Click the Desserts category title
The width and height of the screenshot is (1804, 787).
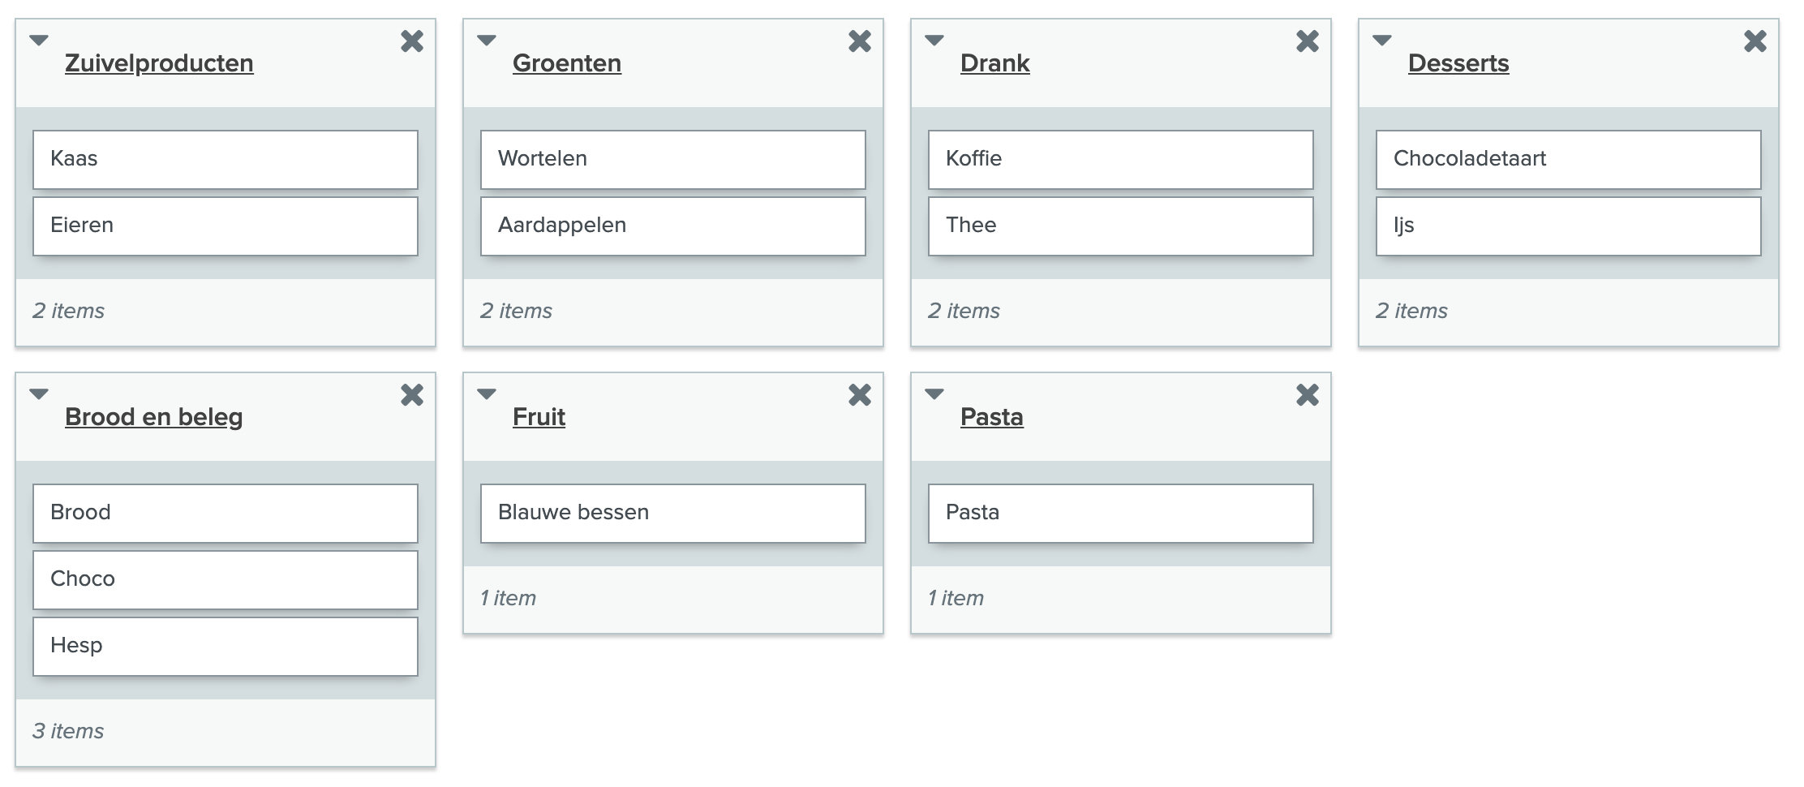click(x=1458, y=63)
